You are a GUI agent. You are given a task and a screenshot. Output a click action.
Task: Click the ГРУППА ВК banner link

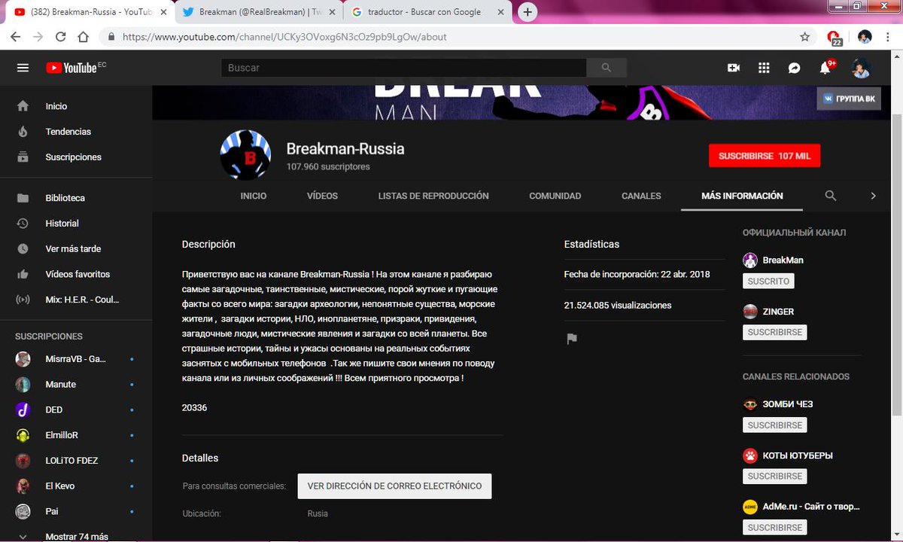(849, 99)
